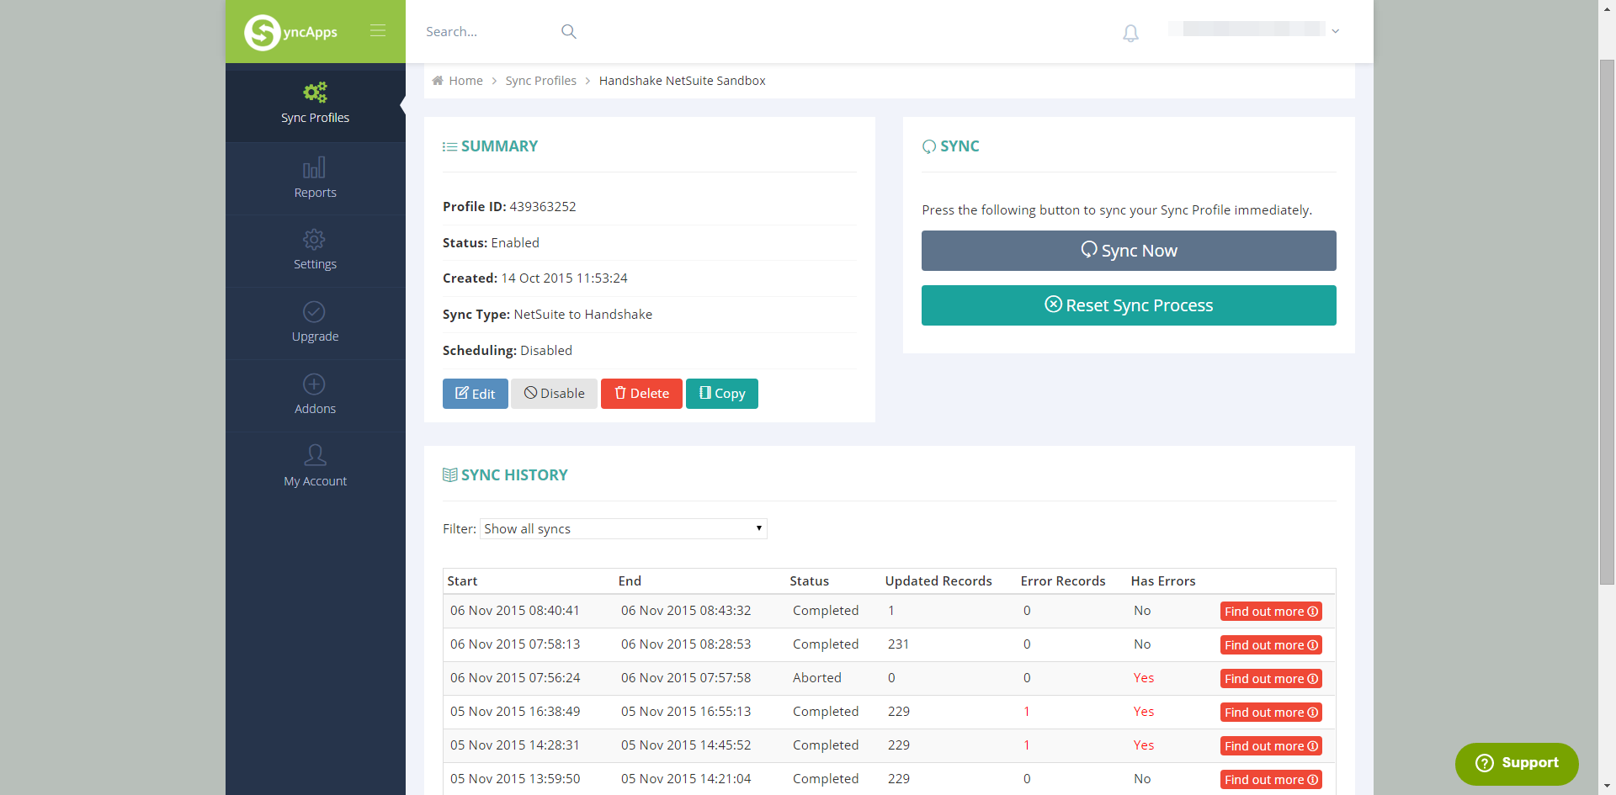
Task: Expand the user account dropdown arrow
Action: [x=1335, y=31]
